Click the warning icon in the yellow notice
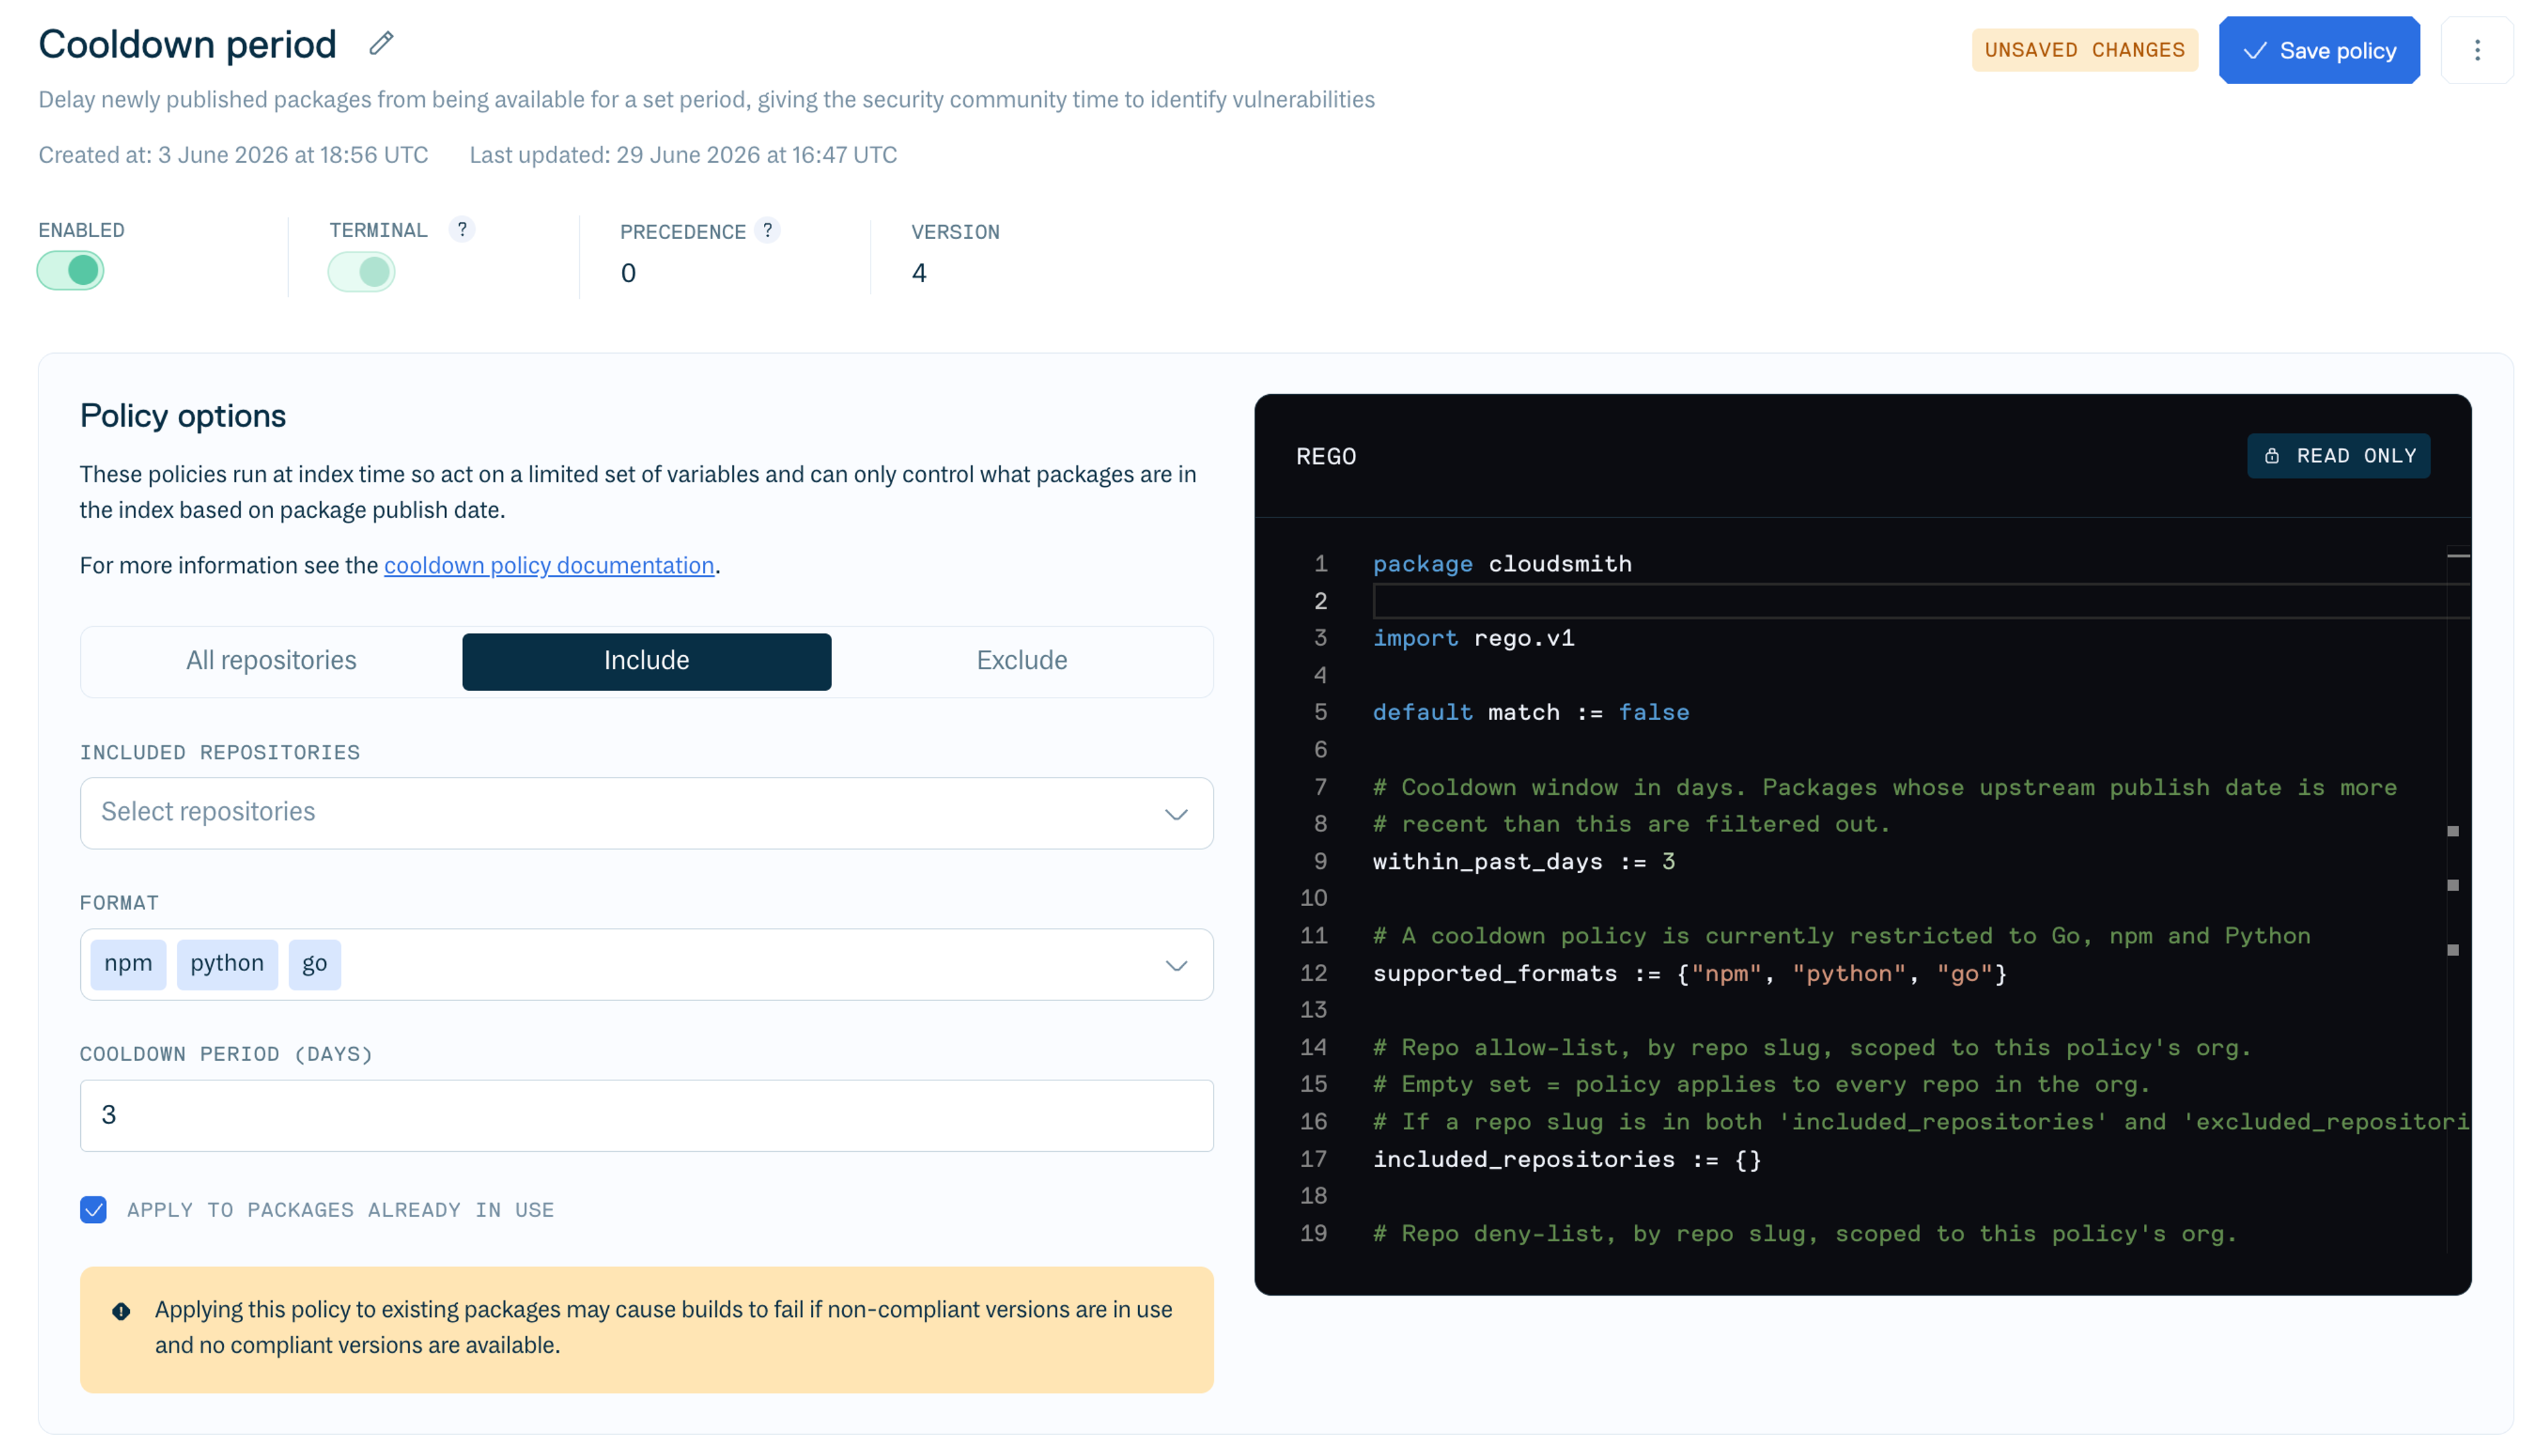Viewport: 2544px width, 1456px height. click(121, 1310)
